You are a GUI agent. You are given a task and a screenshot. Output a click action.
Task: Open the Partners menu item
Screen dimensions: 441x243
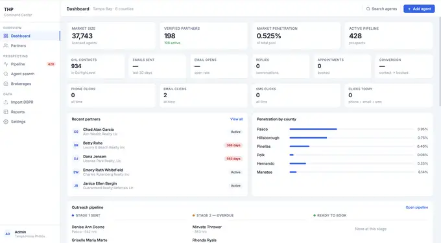tap(30, 45)
